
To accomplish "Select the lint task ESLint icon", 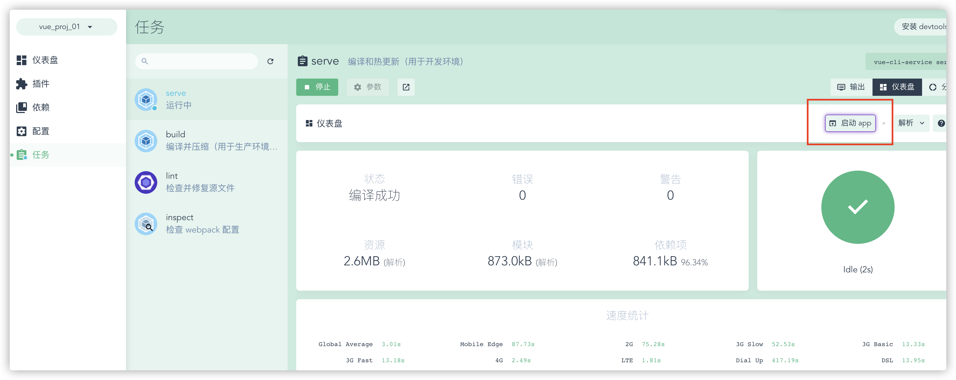I will pos(146,182).
